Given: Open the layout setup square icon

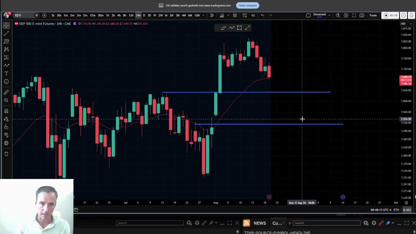Looking at the screenshot, I should click(x=308, y=15).
